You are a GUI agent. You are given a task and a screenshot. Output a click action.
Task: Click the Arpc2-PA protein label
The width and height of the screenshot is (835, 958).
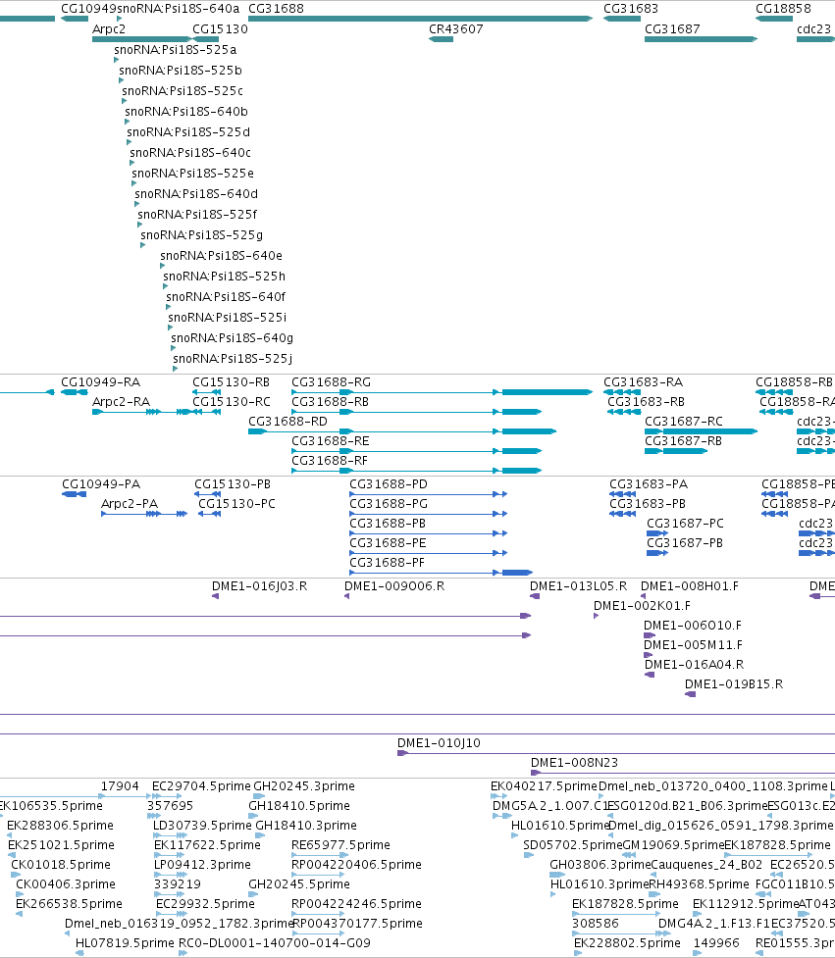[130, 504]
